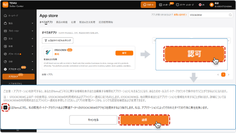Expand the パフォーマンス sidebar menu chevron

tap(32, 54)
